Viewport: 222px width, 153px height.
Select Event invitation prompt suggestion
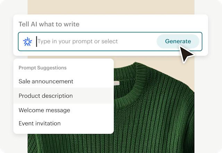click(40, 123)
